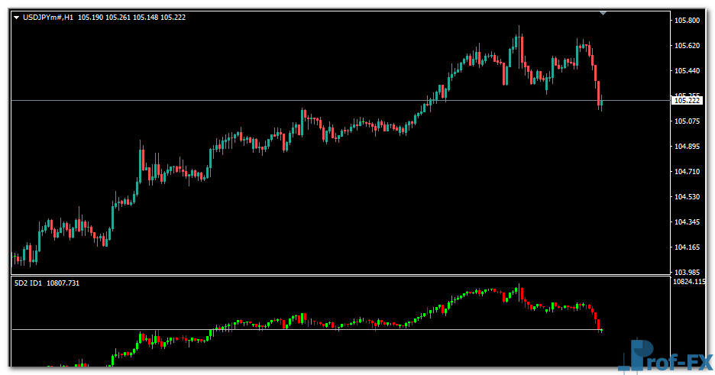
Task: Click the 105.620 price scale label
Action: coord(686,46)
